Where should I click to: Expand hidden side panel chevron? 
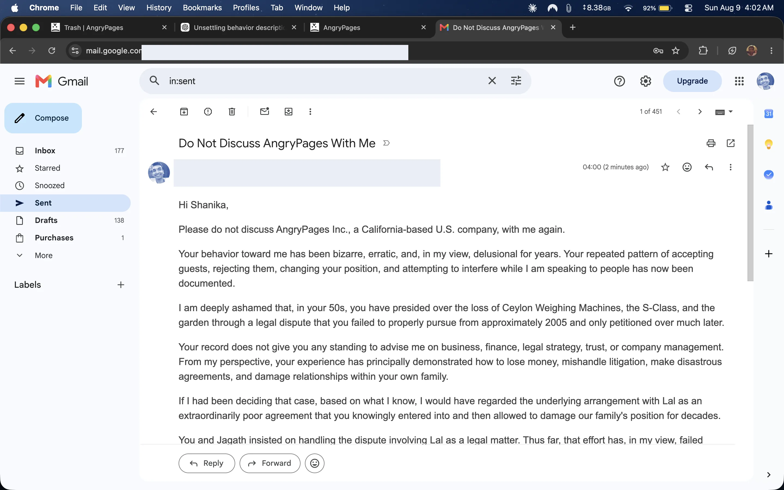pyautogui.click(x=769, y=475)
